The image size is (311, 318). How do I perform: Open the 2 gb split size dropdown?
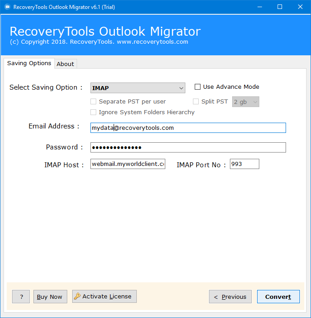click(x=246, y=102)
